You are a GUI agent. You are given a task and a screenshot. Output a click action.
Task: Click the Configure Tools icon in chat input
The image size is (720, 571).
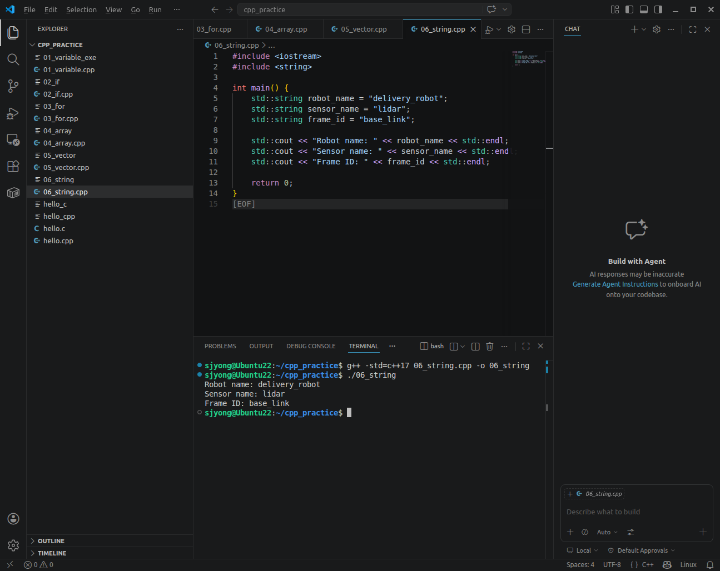630,532
